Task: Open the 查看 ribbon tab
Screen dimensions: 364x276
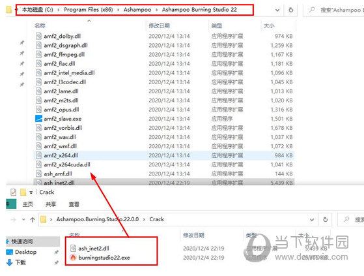Action: coord(74,204)
